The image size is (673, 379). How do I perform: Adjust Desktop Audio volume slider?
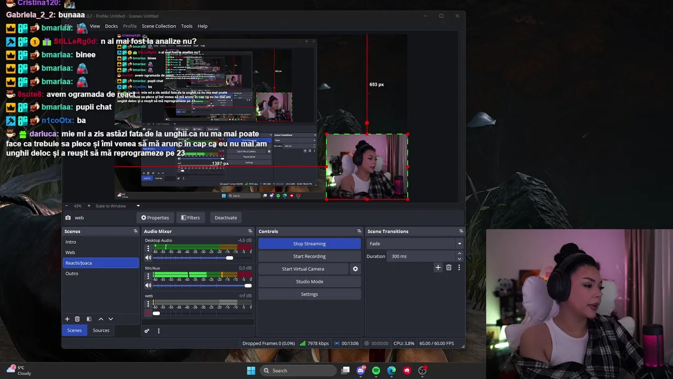[202, 258]
